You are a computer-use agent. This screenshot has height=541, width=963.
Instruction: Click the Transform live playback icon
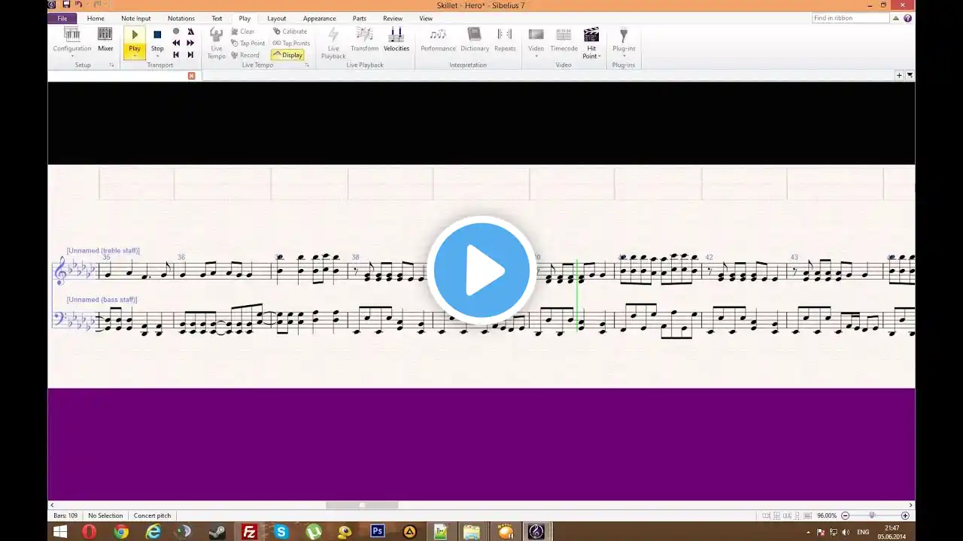tap(364, 40)
